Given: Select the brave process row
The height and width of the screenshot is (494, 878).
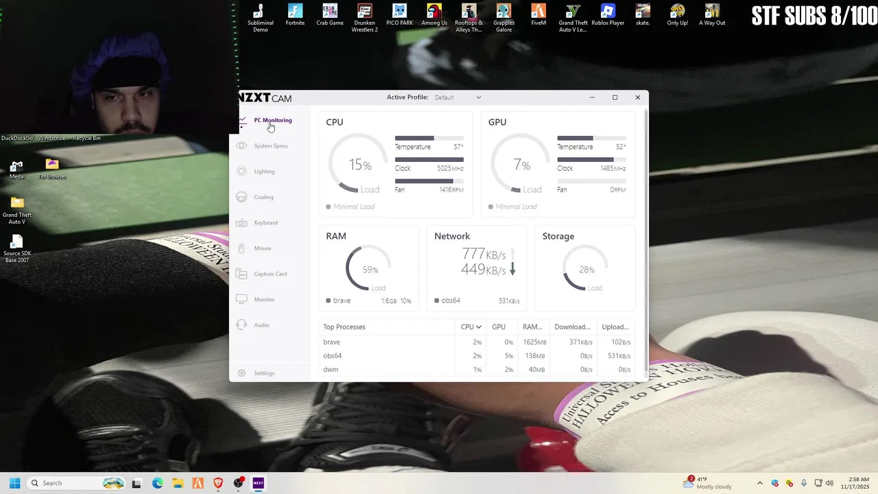Looking at the screenshot, I should pyautogui.click(x=477, y=342).
